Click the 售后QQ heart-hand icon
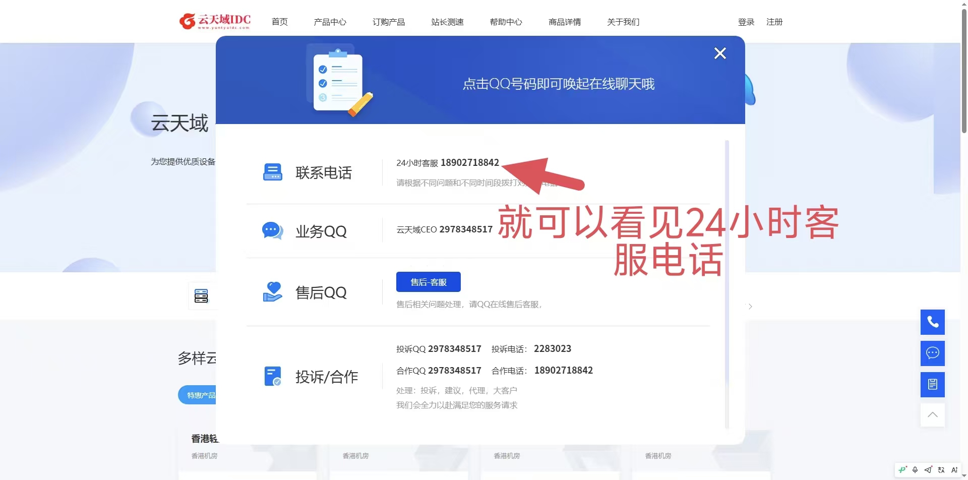The height and width of the screenshot is (480, 968). tap(273, 291)
